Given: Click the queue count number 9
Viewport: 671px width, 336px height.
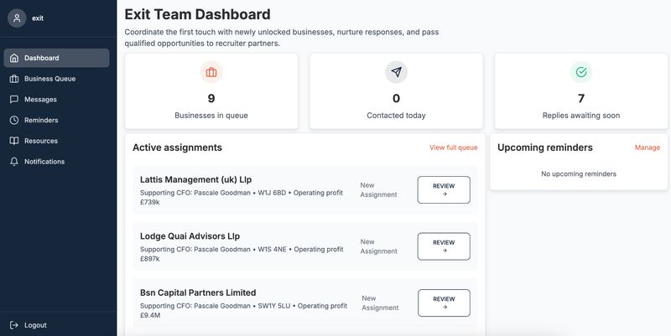Looking at the screenshot, I should point(211,99).
